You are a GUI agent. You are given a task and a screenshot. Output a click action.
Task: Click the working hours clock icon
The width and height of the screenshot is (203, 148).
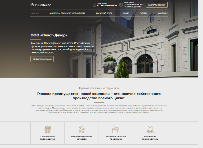point(121,5)
